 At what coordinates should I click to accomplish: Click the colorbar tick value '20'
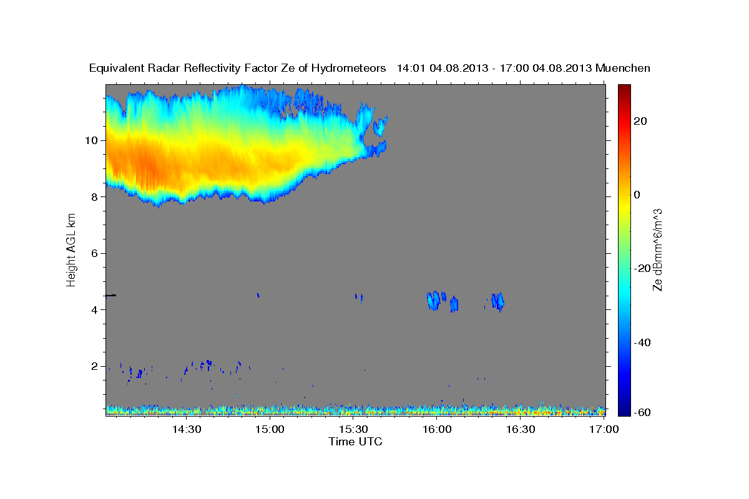click(640, 121)
